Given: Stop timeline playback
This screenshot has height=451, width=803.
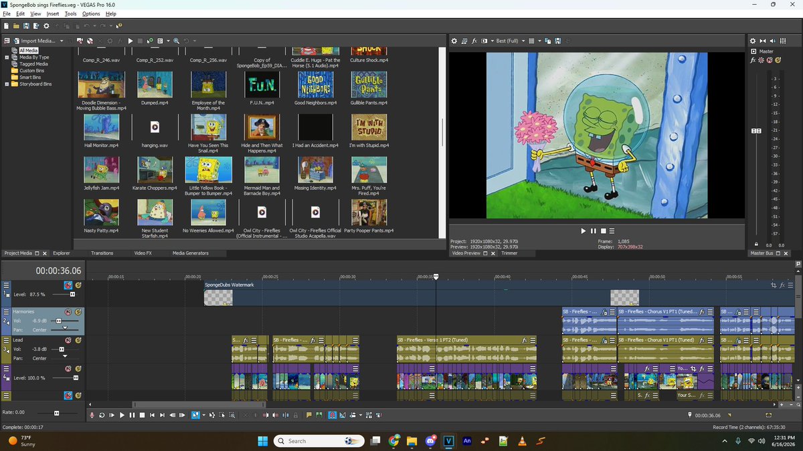Looking at the screenshot, I should pos(142,415).
